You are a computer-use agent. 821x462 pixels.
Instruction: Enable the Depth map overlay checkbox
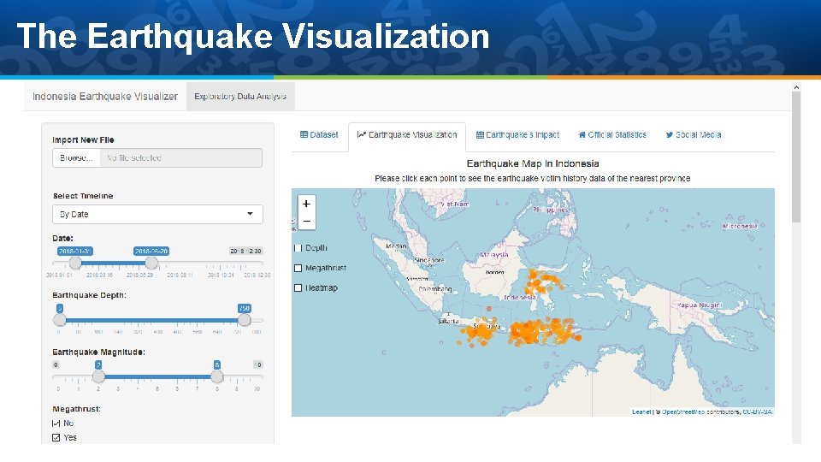pos(298,248)
